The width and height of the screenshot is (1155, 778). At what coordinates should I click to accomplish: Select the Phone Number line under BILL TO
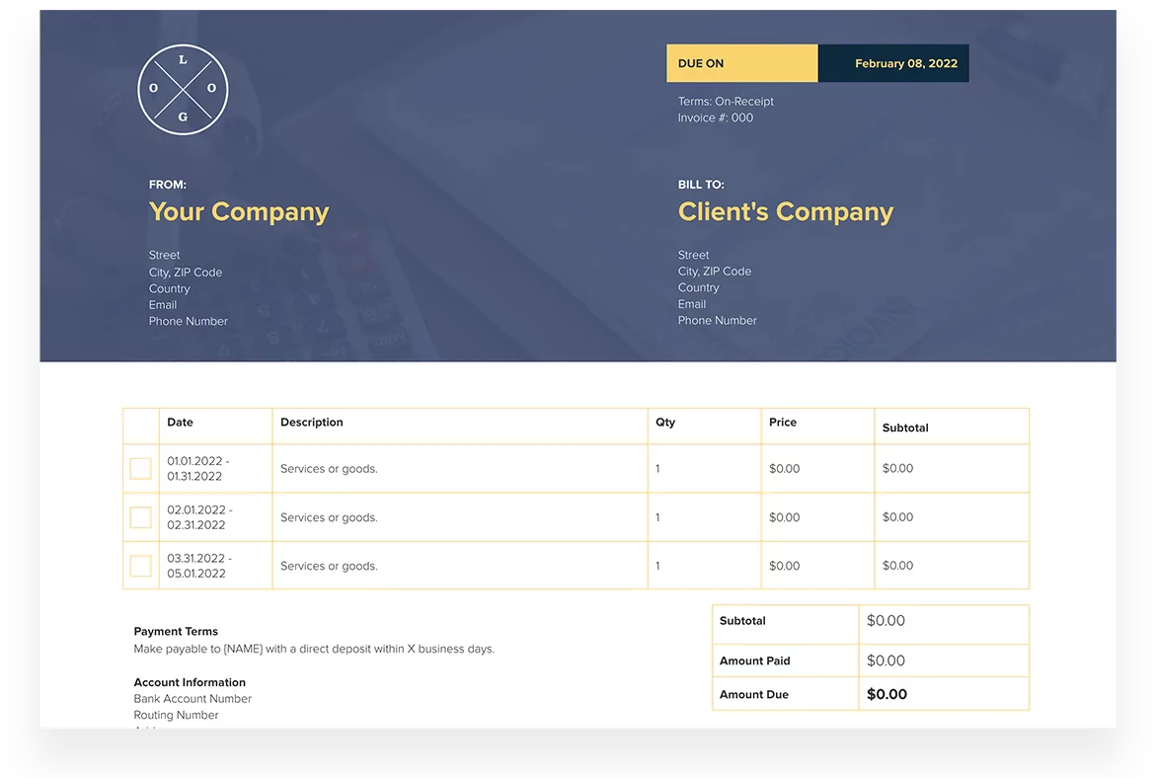[717, 320]
